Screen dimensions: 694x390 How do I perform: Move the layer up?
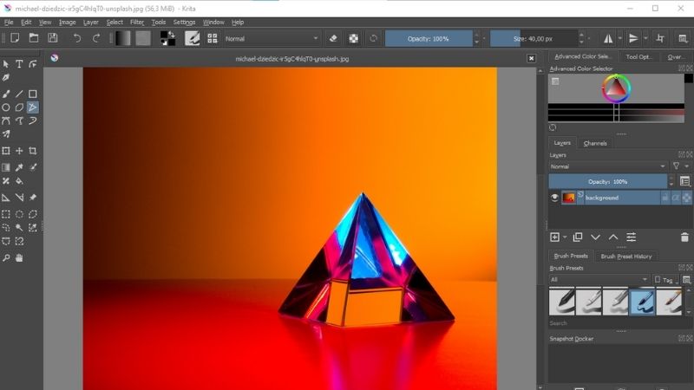(x=613, y=237)
